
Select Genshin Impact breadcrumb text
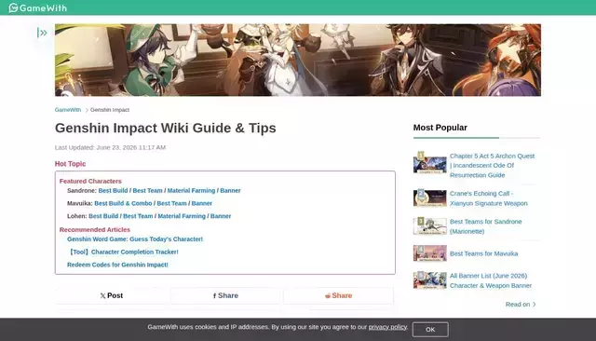(x=110, y=110)
